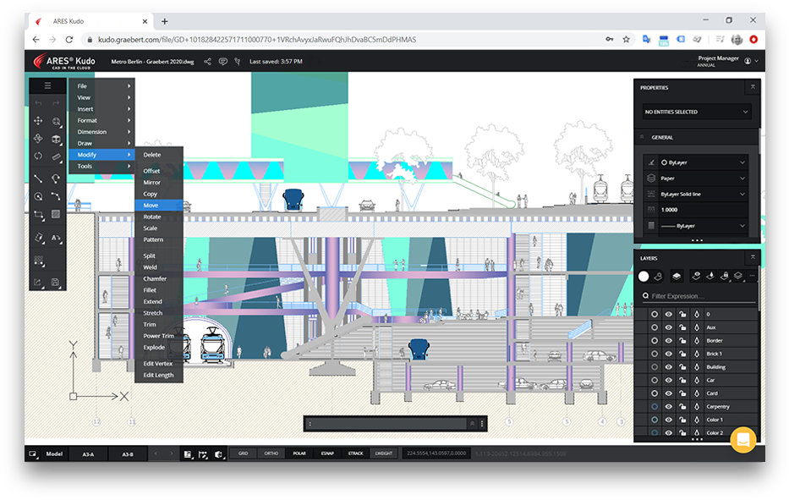
Task: Toggle the lock on the Border layer
Action: [682, 340]
